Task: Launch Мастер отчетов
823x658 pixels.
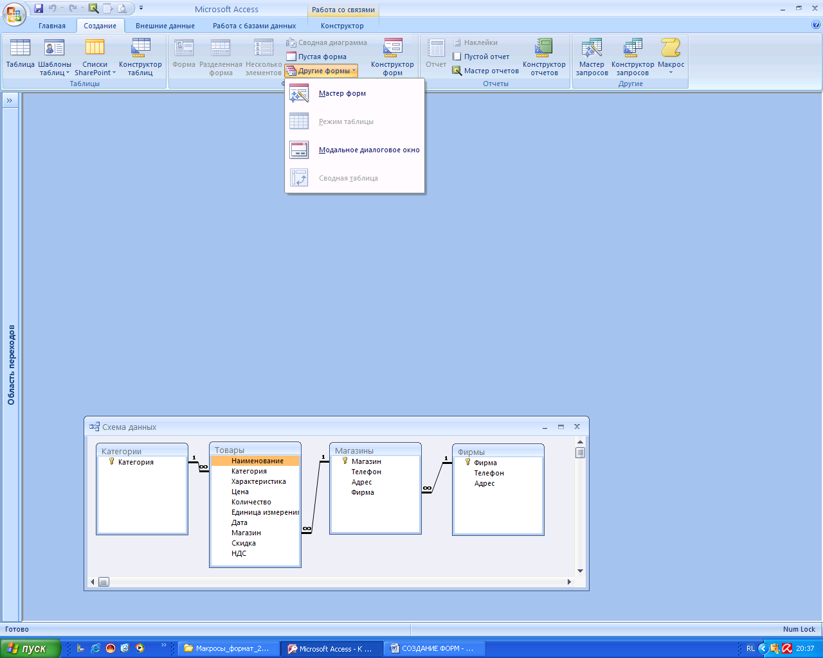Action: tap(485, 71)
